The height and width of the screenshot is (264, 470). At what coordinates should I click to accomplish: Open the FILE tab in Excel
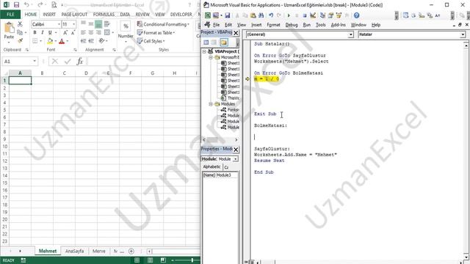pyautogui.click(x=10, y=15)
